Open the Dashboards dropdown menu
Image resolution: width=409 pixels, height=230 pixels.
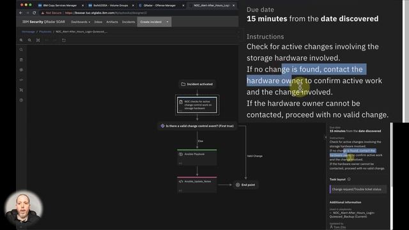pyautogui.click(x=81, y=22)
